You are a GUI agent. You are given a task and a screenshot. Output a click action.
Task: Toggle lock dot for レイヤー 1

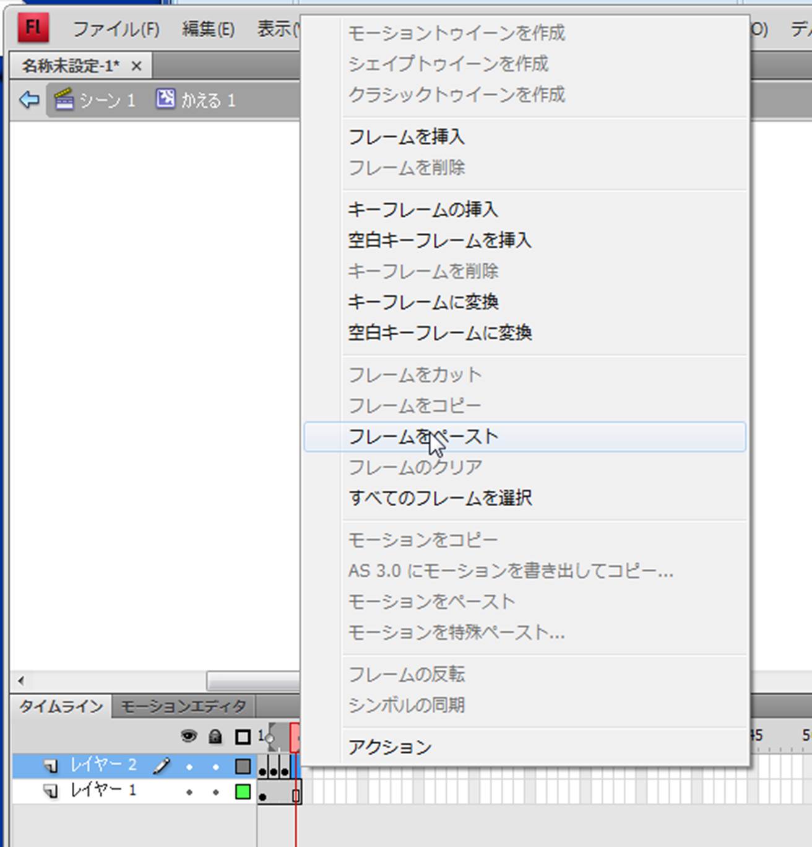[215, 792]
